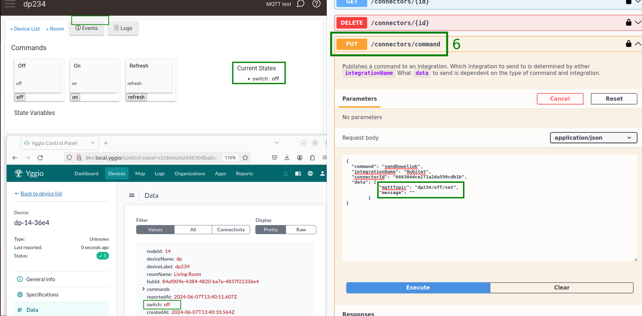
Task: Click the chat bubble icon beside MQTT test
Action: coord(301,4)
